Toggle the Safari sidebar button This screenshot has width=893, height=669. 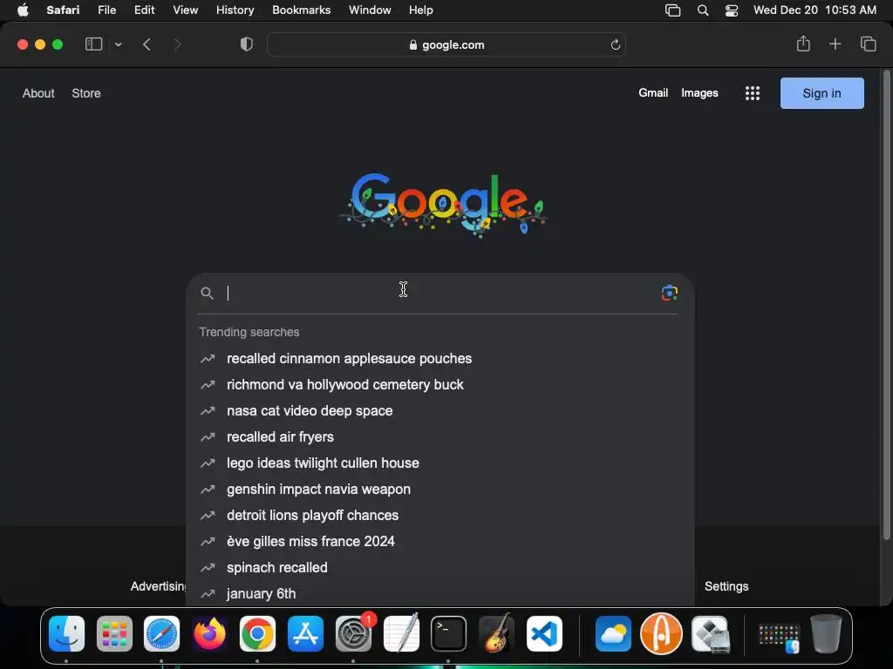coord(93,44)
